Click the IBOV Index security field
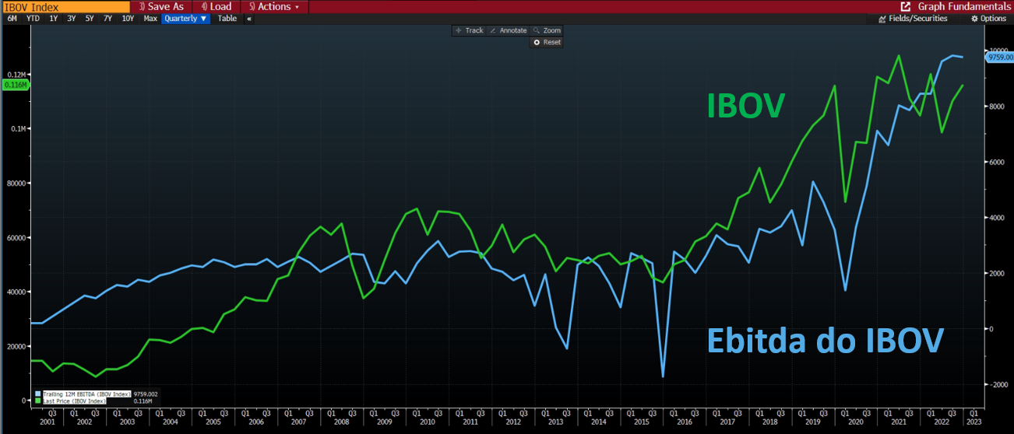Screen dimensions: 1014x434 (65, 6)
